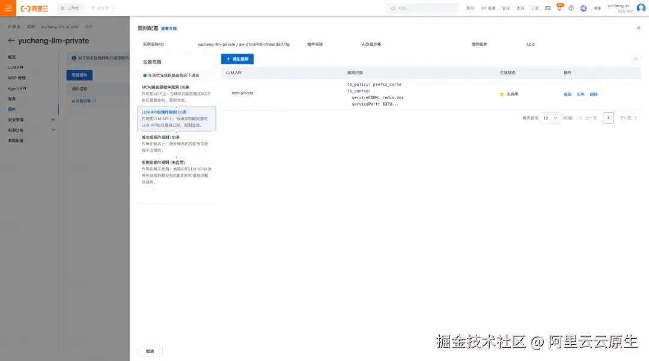The height and width of the screenshot is (361, 649).
Task: Select 实例级插件规则 scope
Action: click(177, 172)
